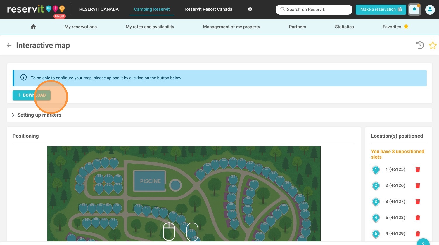The height and width of the screenshot is (245, 439).
Task: Switch to Reservit Resort Canada tab
Action: click(x=209, y=9)
